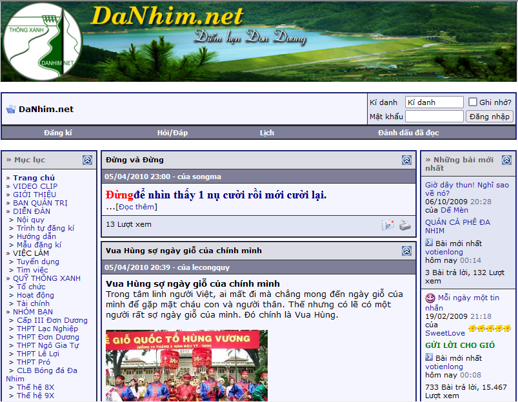
Task: Click the Thông Xanh circular site logo
Action: coord(42,41)
